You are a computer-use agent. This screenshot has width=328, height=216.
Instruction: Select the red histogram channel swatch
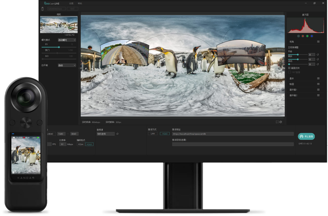point(303,36)
